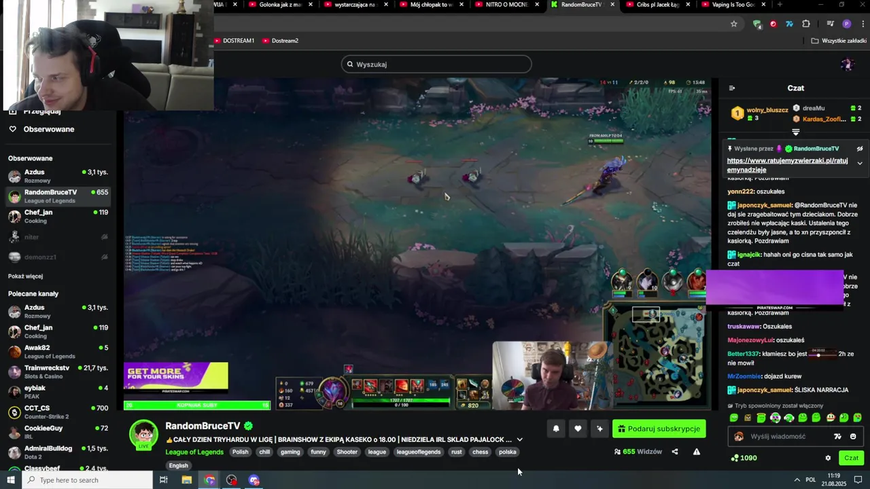Open chat settings gear icon

point(828,458)
